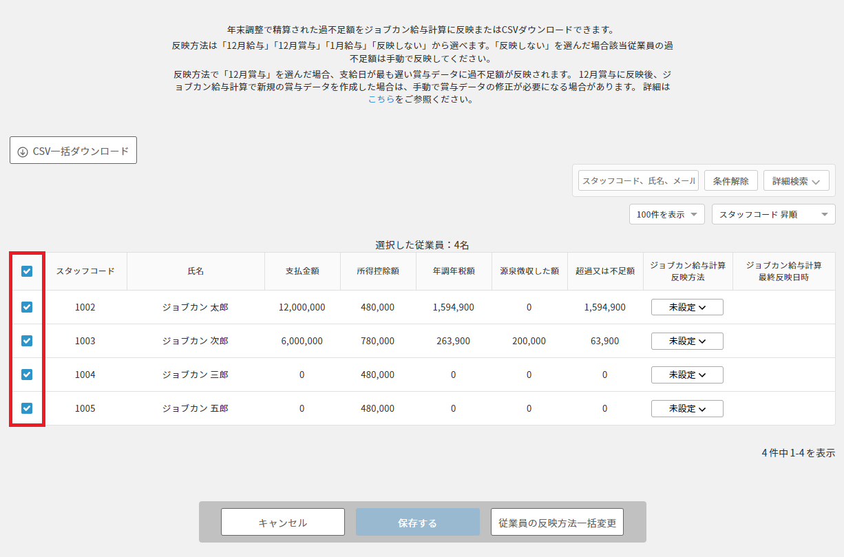Click the name ジョブカン 次郎
This screenshot has width=844, height=557.
point(196,341)
